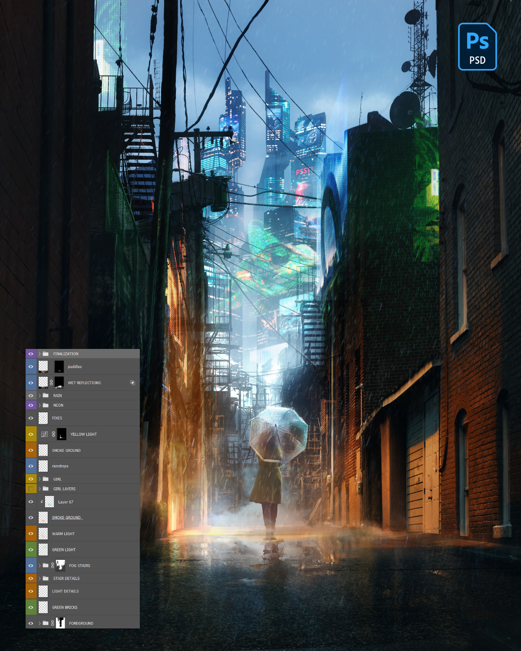Hide the WARM LIGHT layer
The height and width of the screenshot is (651, 521).
point(31,534)
